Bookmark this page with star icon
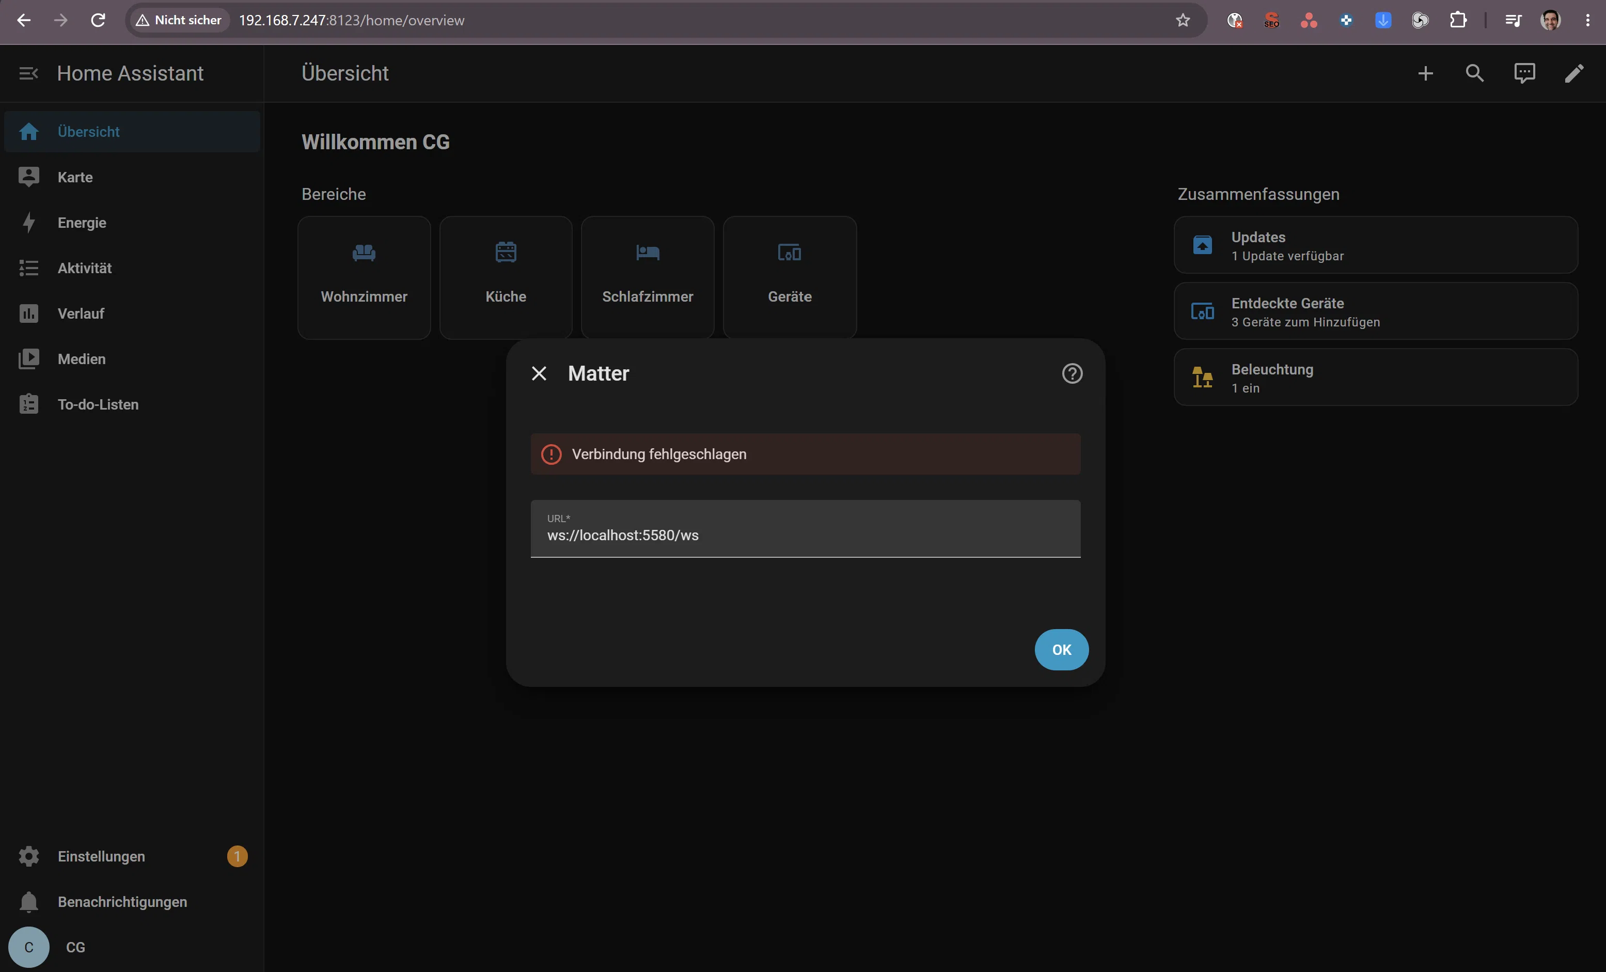Image resolution: width=1606 pixels, height=972 pixels. [1183, 20]
